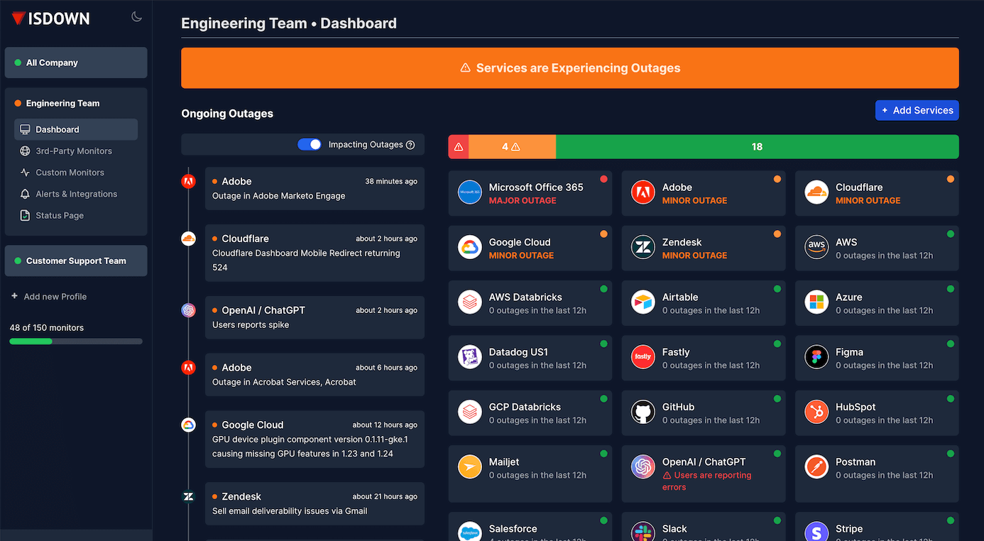Click the Figma logo icon
The height and width of the screenshot is (541, 984).
click(816, 357)
